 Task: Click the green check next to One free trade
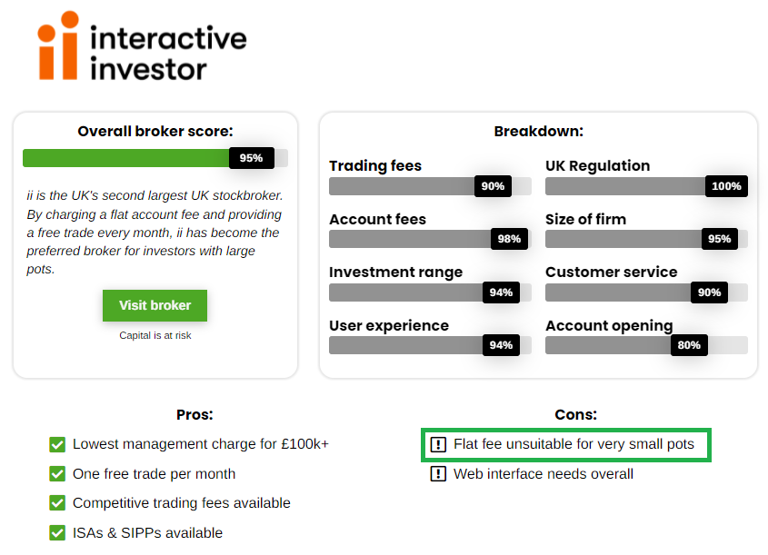tap(57, 474)
